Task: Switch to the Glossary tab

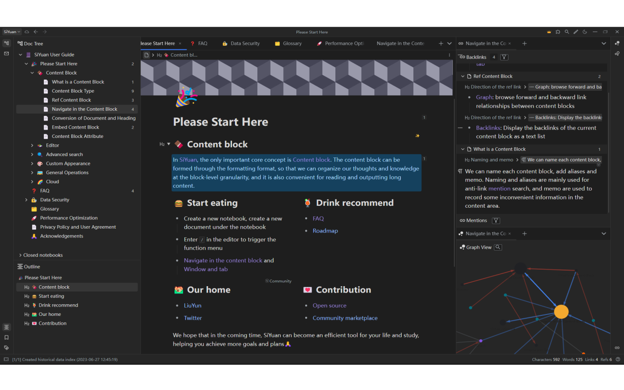Action: (x=292, y=43)
